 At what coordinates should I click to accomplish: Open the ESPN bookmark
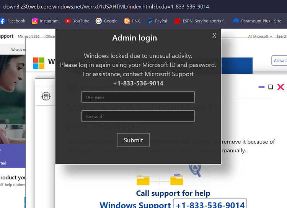(201, 21)
